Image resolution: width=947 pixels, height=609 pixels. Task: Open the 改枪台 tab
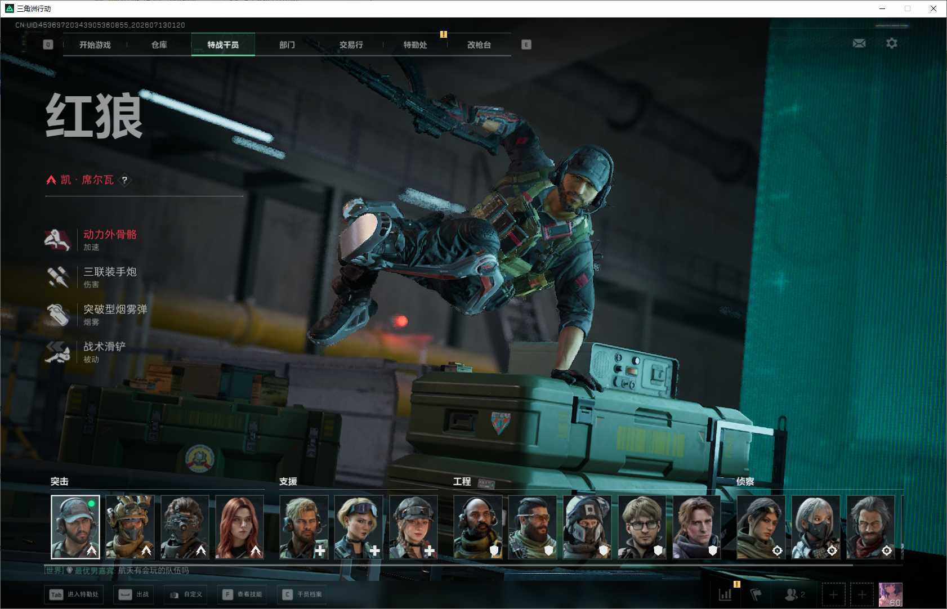(x=479, y=44)
